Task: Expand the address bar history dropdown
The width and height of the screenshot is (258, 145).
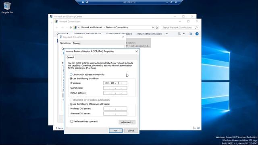Action: pyautogui.click(x=153, y=28)
